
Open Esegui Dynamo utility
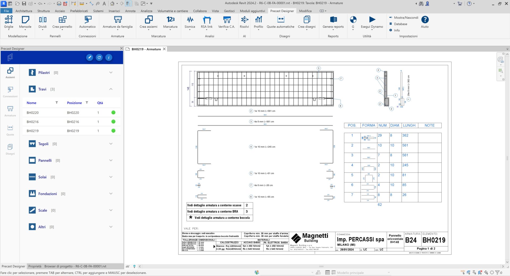tap(371, 23)
